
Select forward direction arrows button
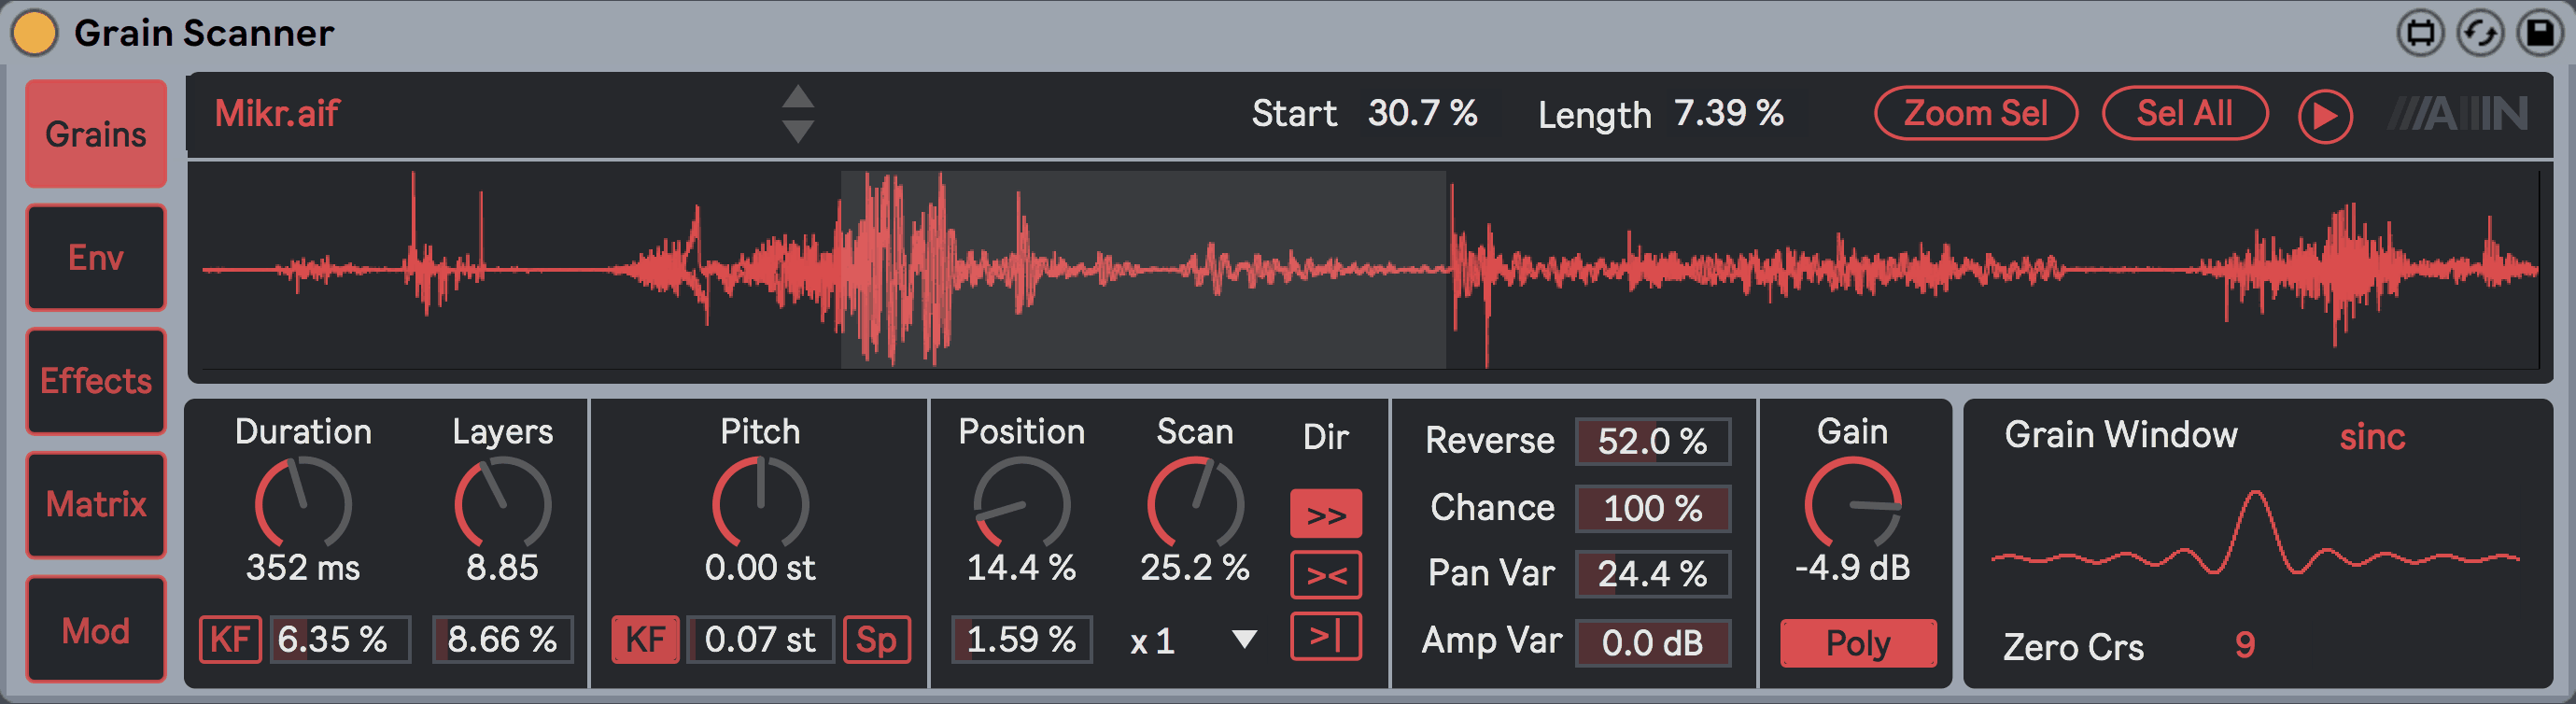coord(1325,514)
